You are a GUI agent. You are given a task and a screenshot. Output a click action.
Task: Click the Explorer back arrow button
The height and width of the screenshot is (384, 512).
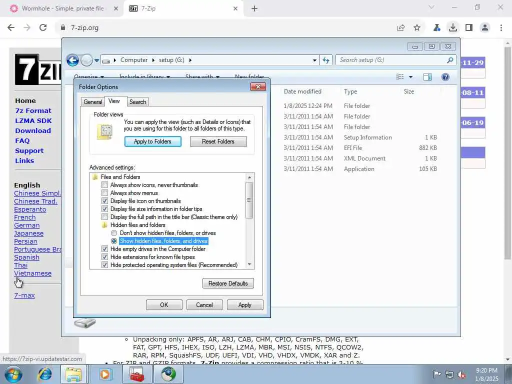(72, 60)
